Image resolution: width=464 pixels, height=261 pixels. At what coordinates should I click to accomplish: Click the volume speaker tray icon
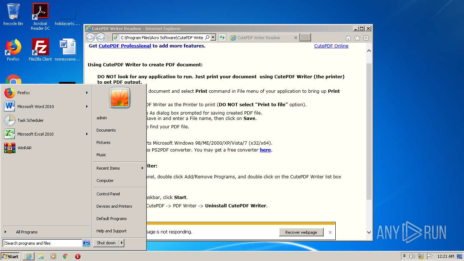(412, 256)
